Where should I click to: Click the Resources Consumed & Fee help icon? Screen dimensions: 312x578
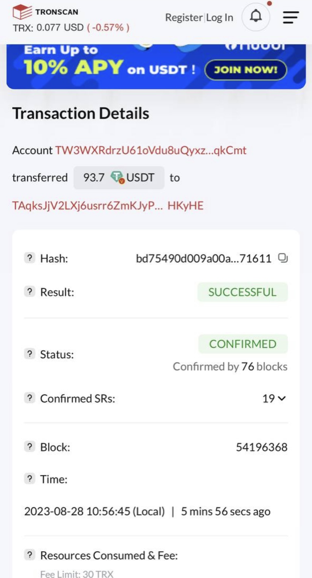[x=29, y=555]
